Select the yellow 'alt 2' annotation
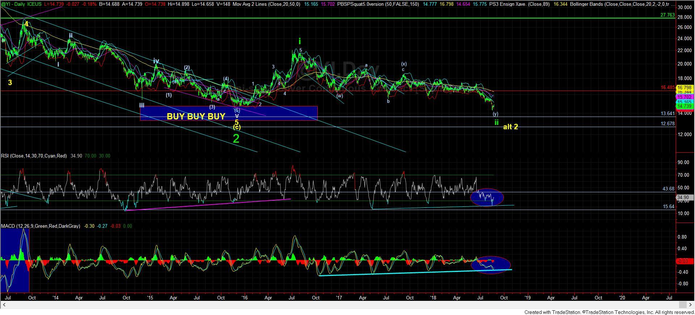The height and width of the screenshot is (315, 695). 510,127
